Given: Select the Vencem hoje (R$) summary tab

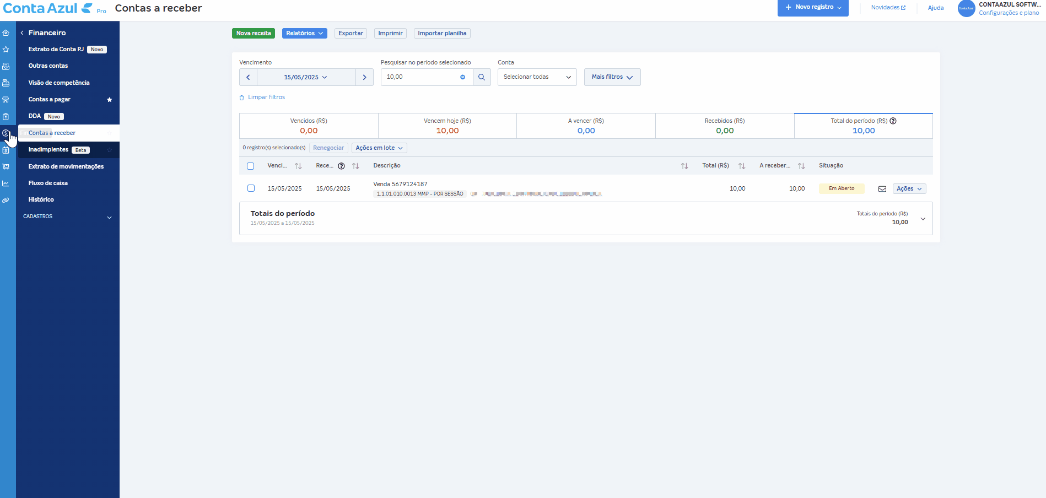Looking at the screenshot, I should click(447, 126).
